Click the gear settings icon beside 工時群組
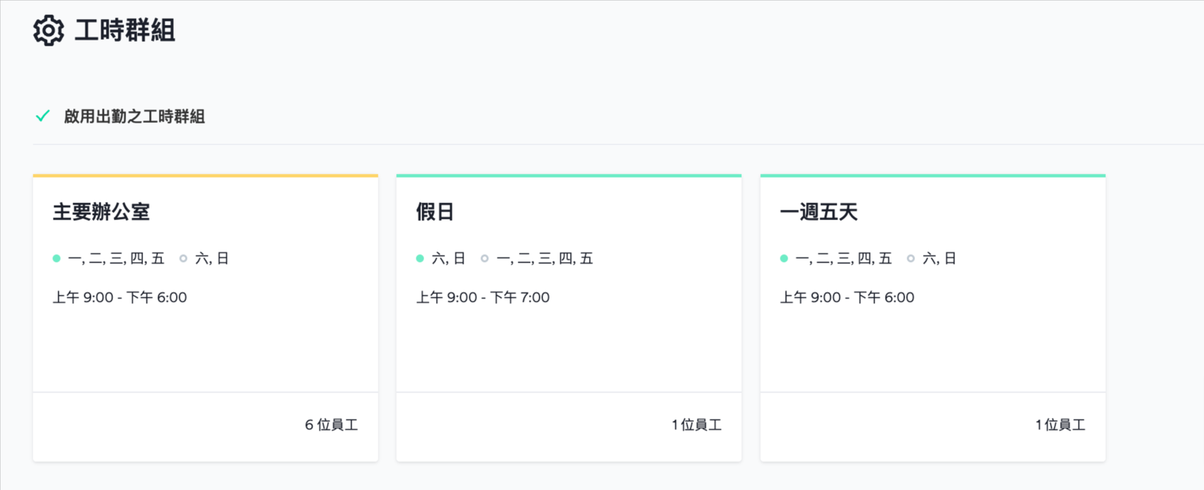1204x490 pixels. tap(48, 31)
